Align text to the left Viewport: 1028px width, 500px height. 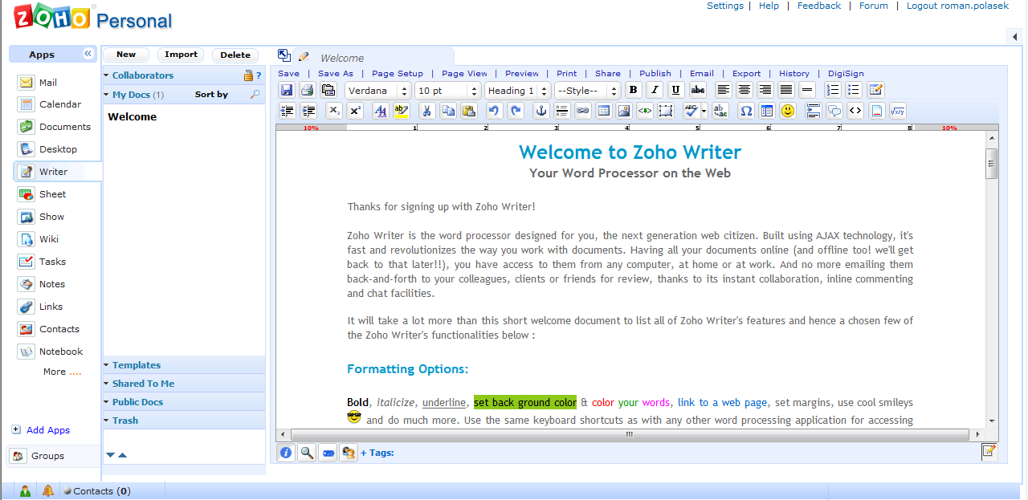(x=724, y=90)
